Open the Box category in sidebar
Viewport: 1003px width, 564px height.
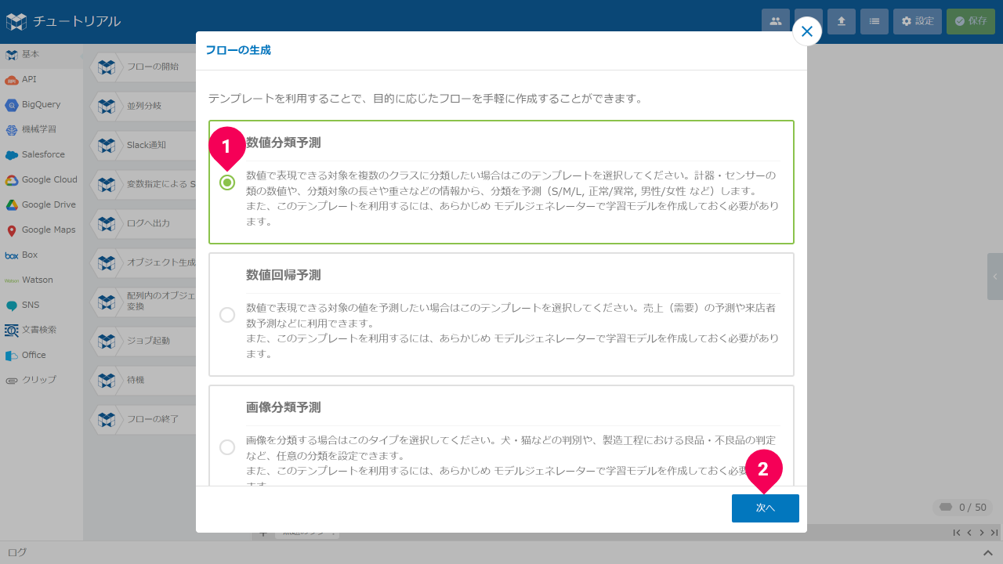(42, 255)
